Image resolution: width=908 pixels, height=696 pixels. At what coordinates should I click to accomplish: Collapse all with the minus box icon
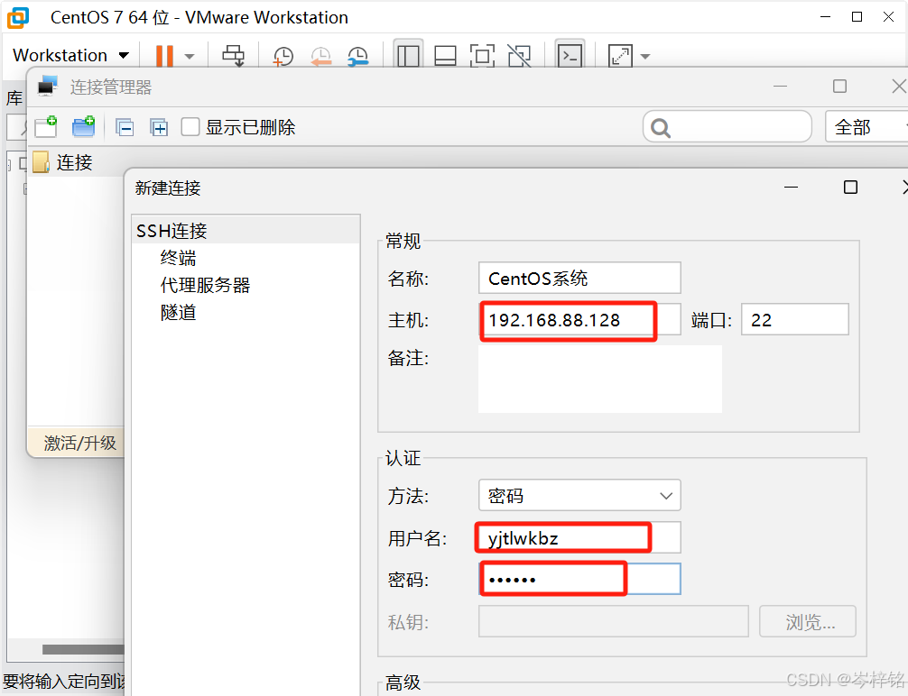(125, 127)
